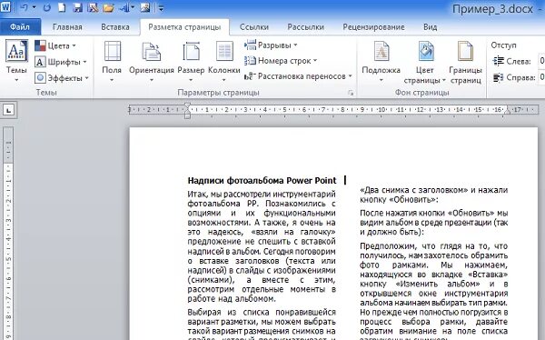545x340 pixels.
Task: Create a new blank document
Action: [x=62, y=7]
